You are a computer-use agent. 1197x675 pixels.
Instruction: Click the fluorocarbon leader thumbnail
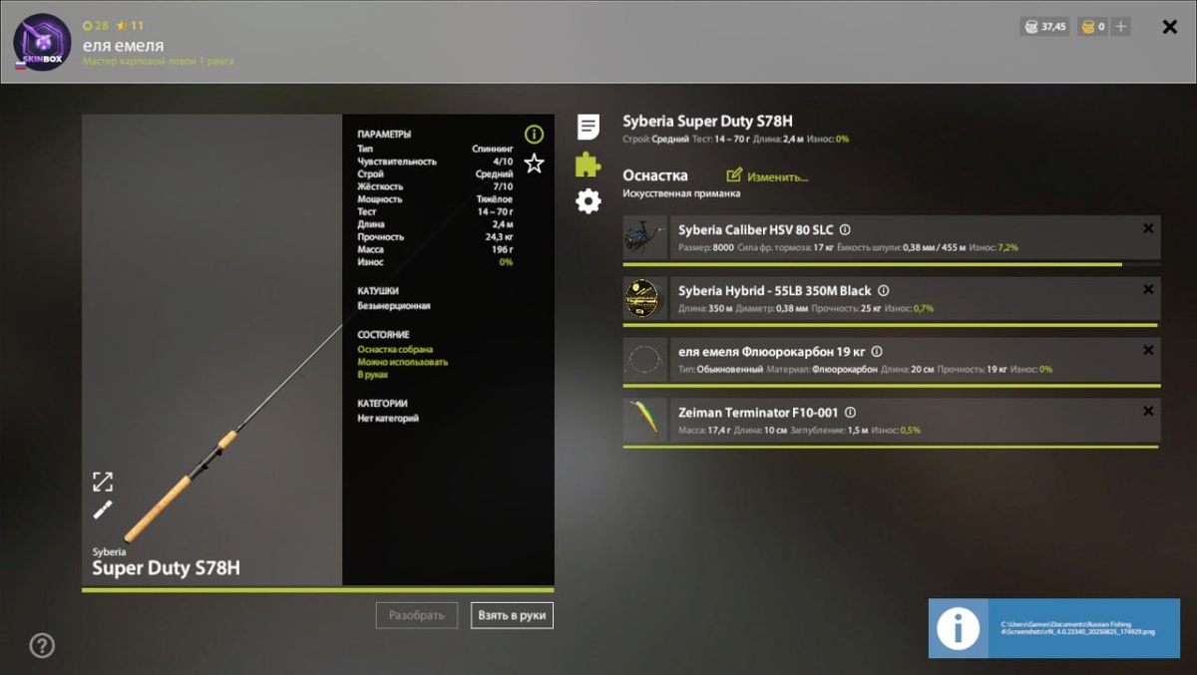tap(644, 359)
